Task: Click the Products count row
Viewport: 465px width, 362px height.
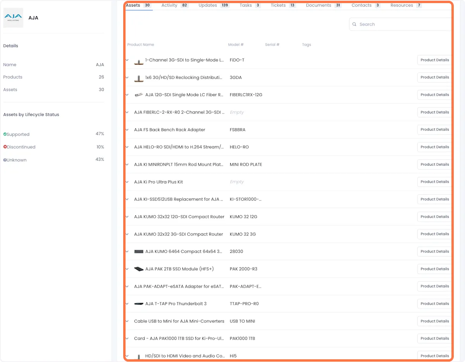Action: pos(53,77)
